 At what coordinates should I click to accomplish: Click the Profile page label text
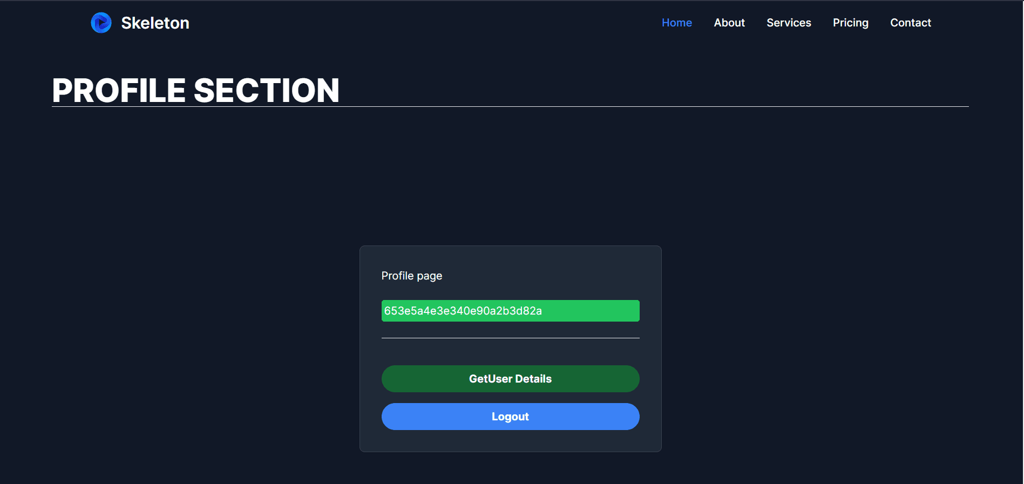point(412,276)
